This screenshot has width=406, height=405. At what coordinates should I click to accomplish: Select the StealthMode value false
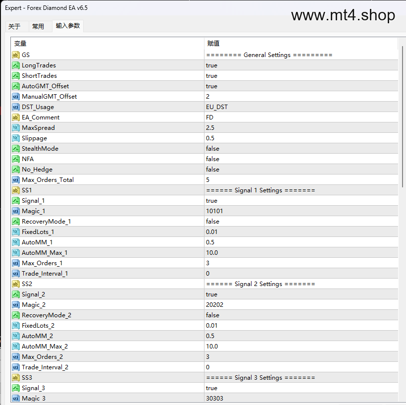(212, 149)
